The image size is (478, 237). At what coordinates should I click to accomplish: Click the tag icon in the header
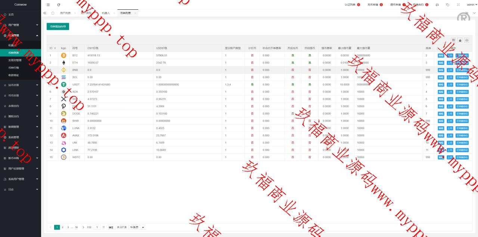[448, 5]
